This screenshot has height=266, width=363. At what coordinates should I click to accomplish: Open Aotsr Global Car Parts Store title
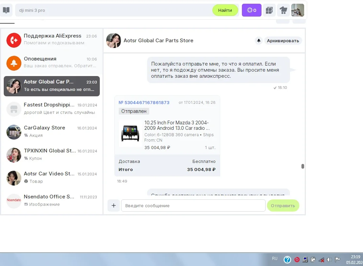pos(158,41)
